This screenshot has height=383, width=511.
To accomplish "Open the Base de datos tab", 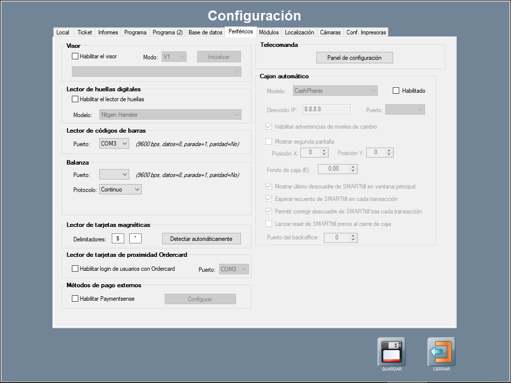I will tap(205, 32).
